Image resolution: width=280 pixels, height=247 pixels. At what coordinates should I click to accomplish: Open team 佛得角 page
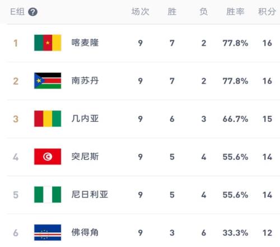(85, 232)
